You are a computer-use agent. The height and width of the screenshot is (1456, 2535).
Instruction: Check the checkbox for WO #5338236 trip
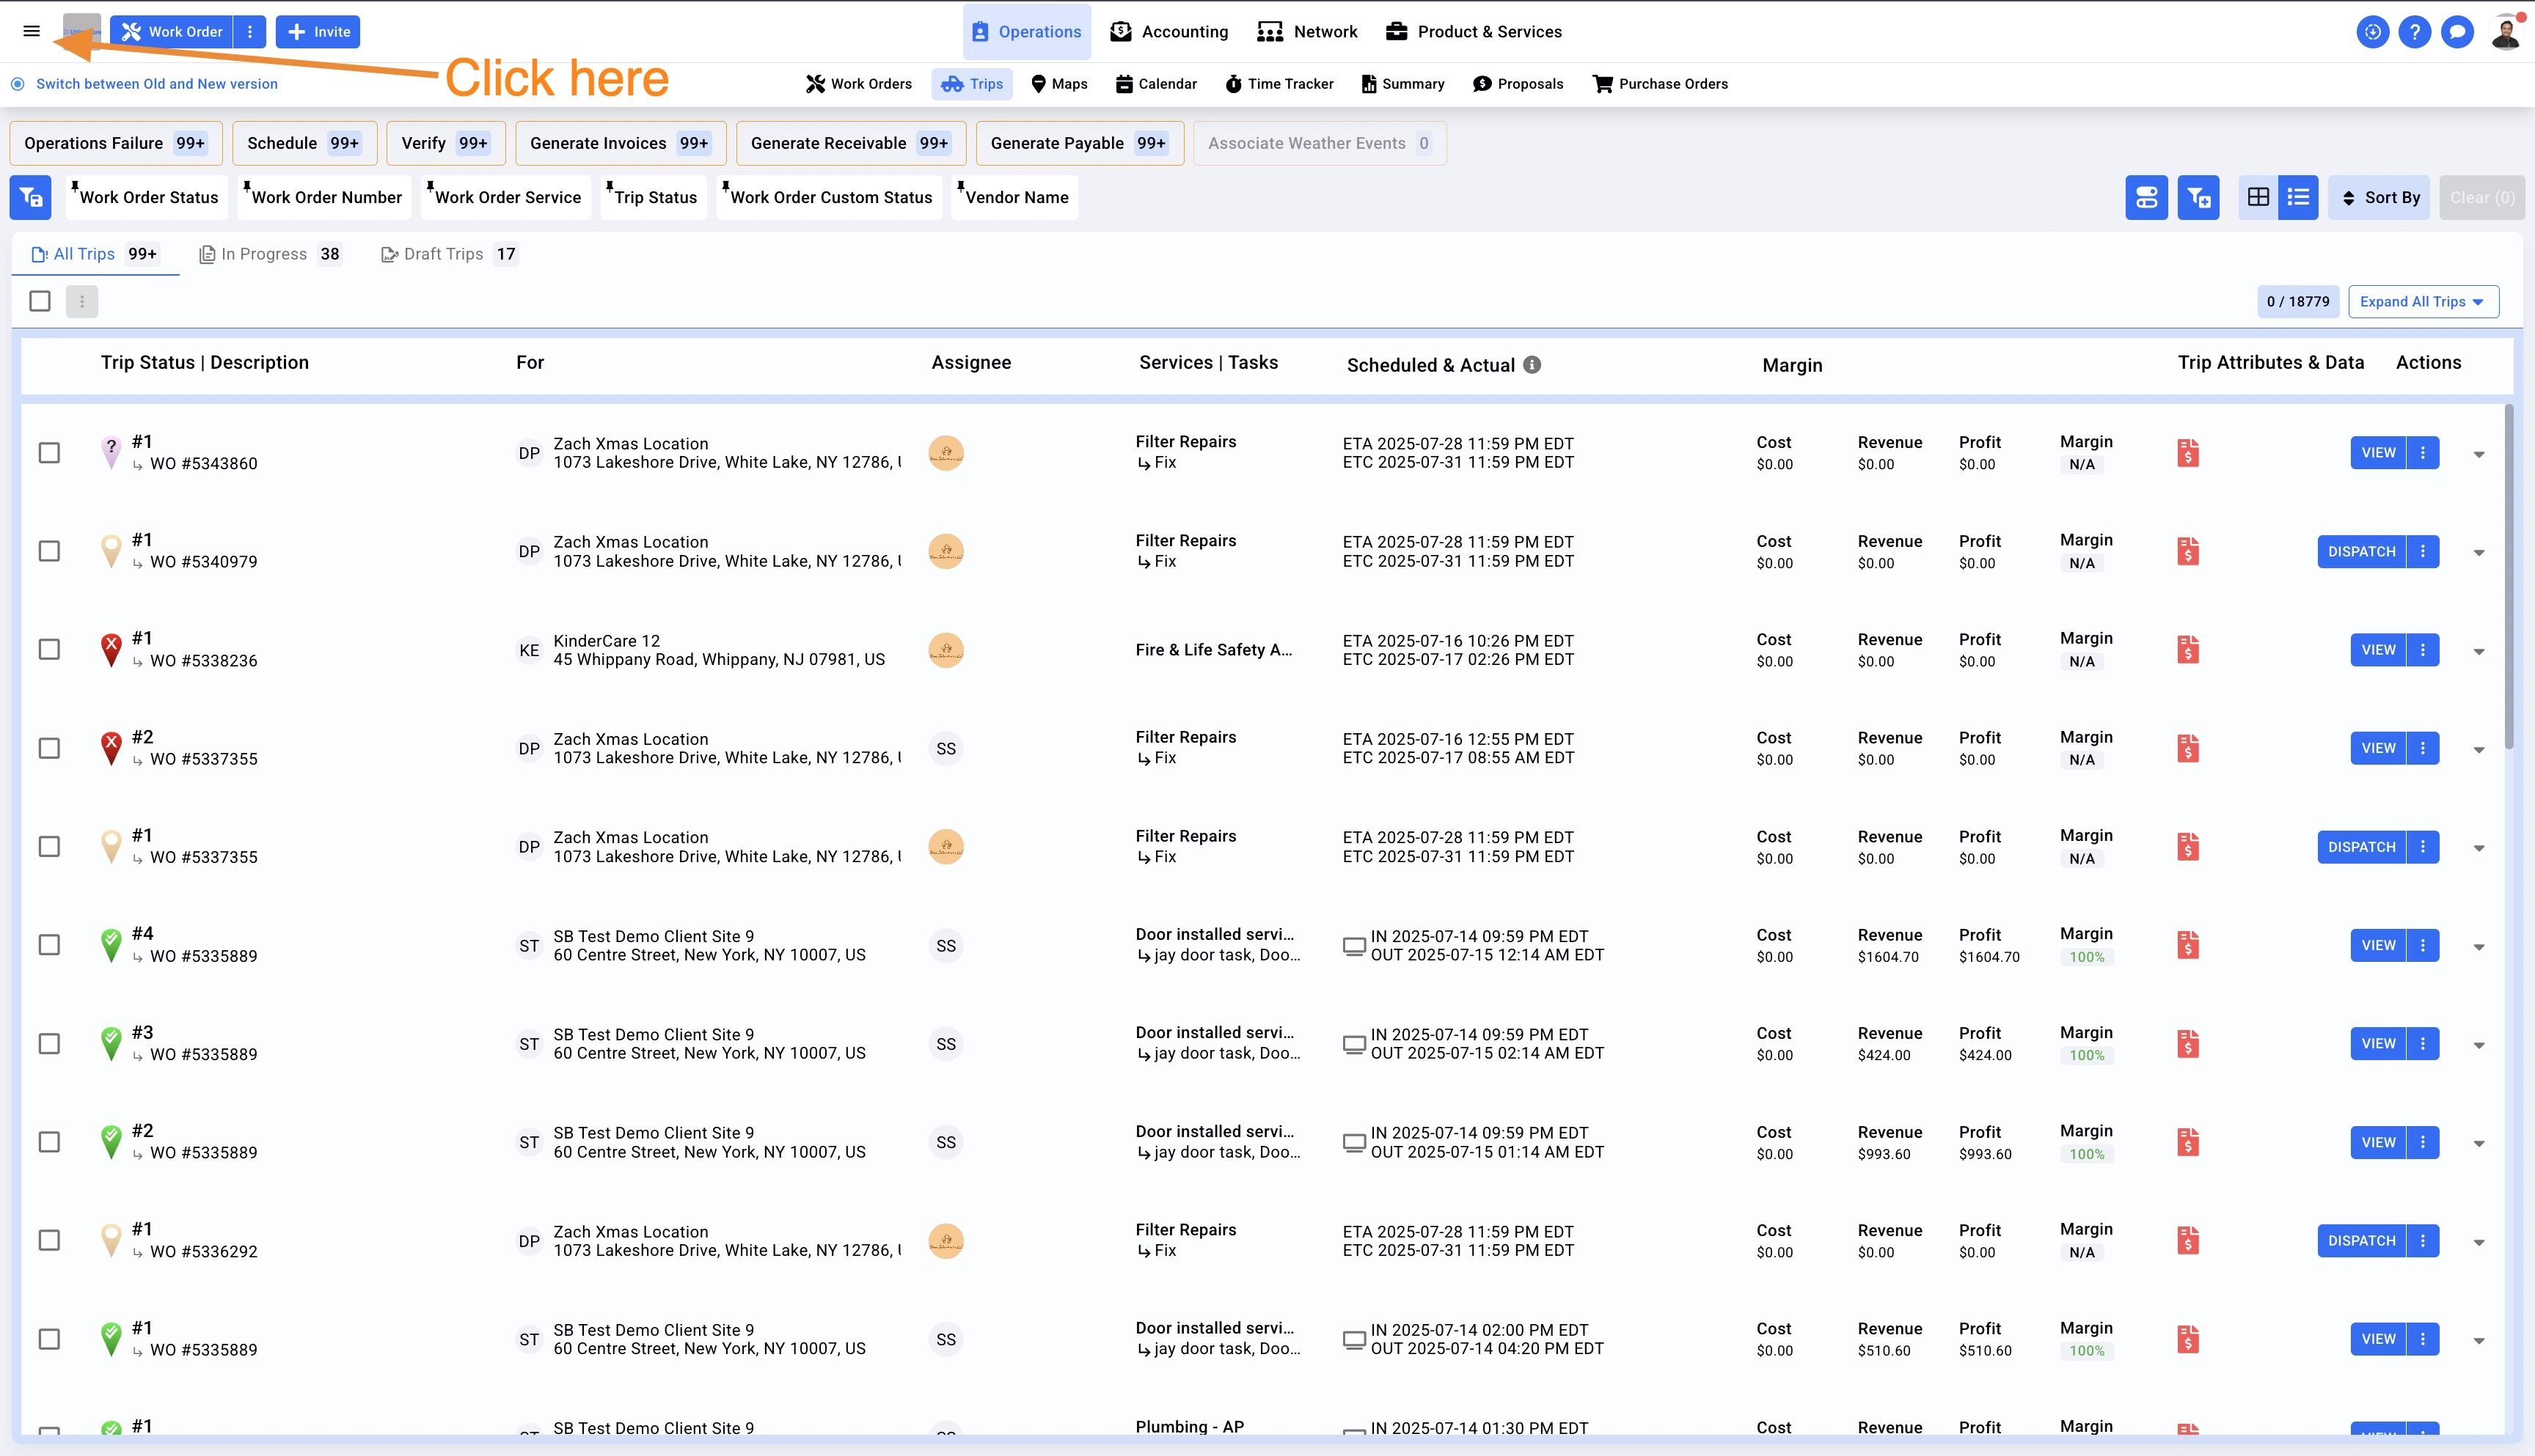[x=49, y=650]
